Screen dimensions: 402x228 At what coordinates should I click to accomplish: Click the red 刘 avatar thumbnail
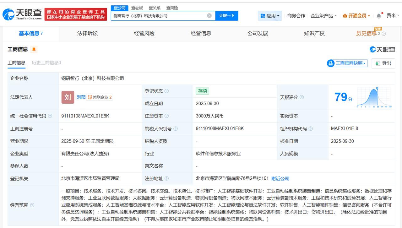[x=68, y=97]
